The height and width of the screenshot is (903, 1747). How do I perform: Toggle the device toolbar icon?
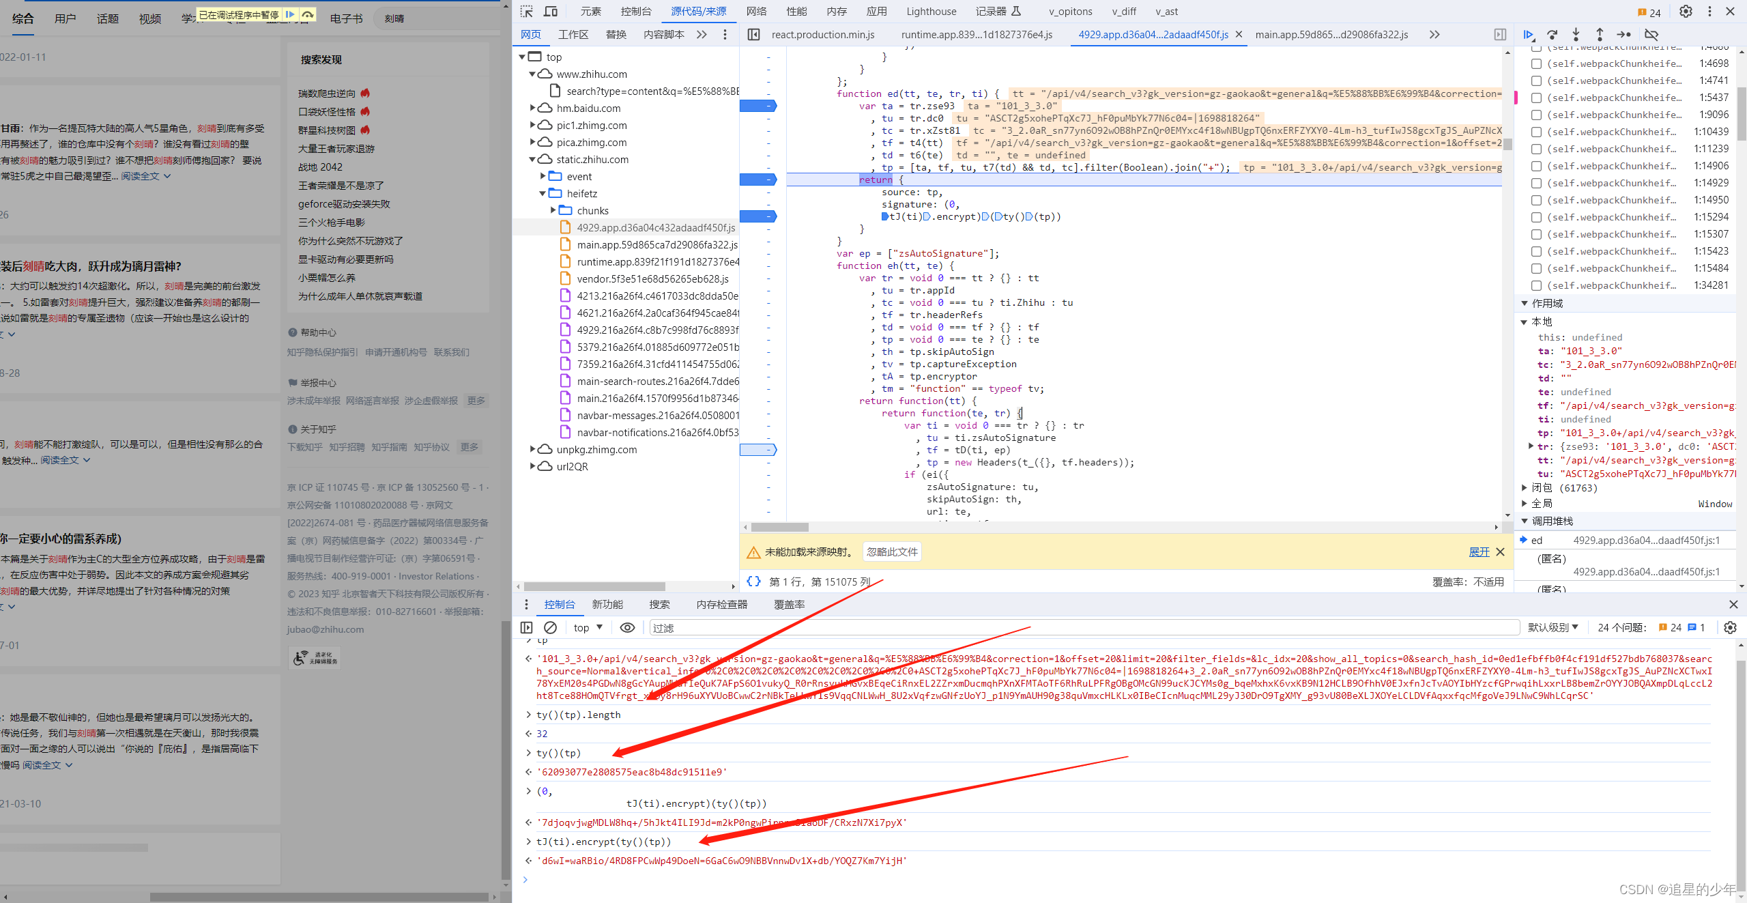click(x=550, y=11)
